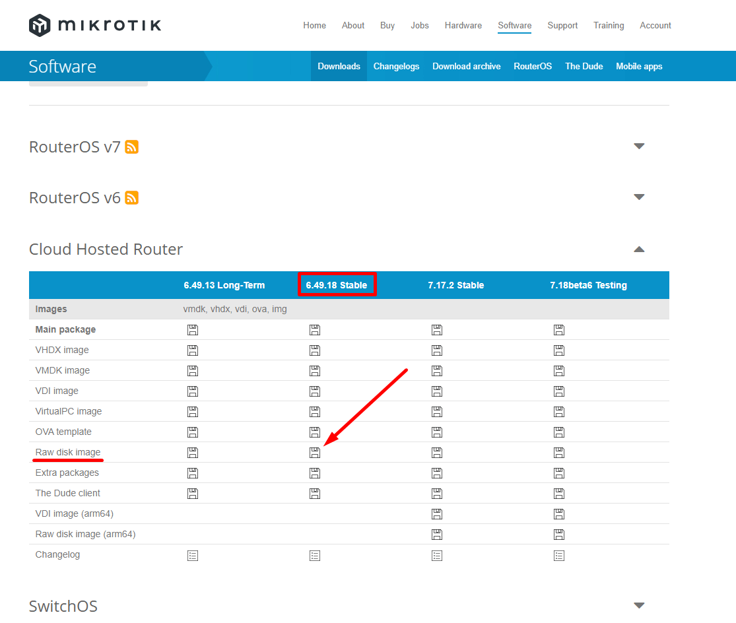Screen dimensions: 736x623
Task: Download VHDX image for 6.49.13 Long-Term
Action: click(193, 350)
